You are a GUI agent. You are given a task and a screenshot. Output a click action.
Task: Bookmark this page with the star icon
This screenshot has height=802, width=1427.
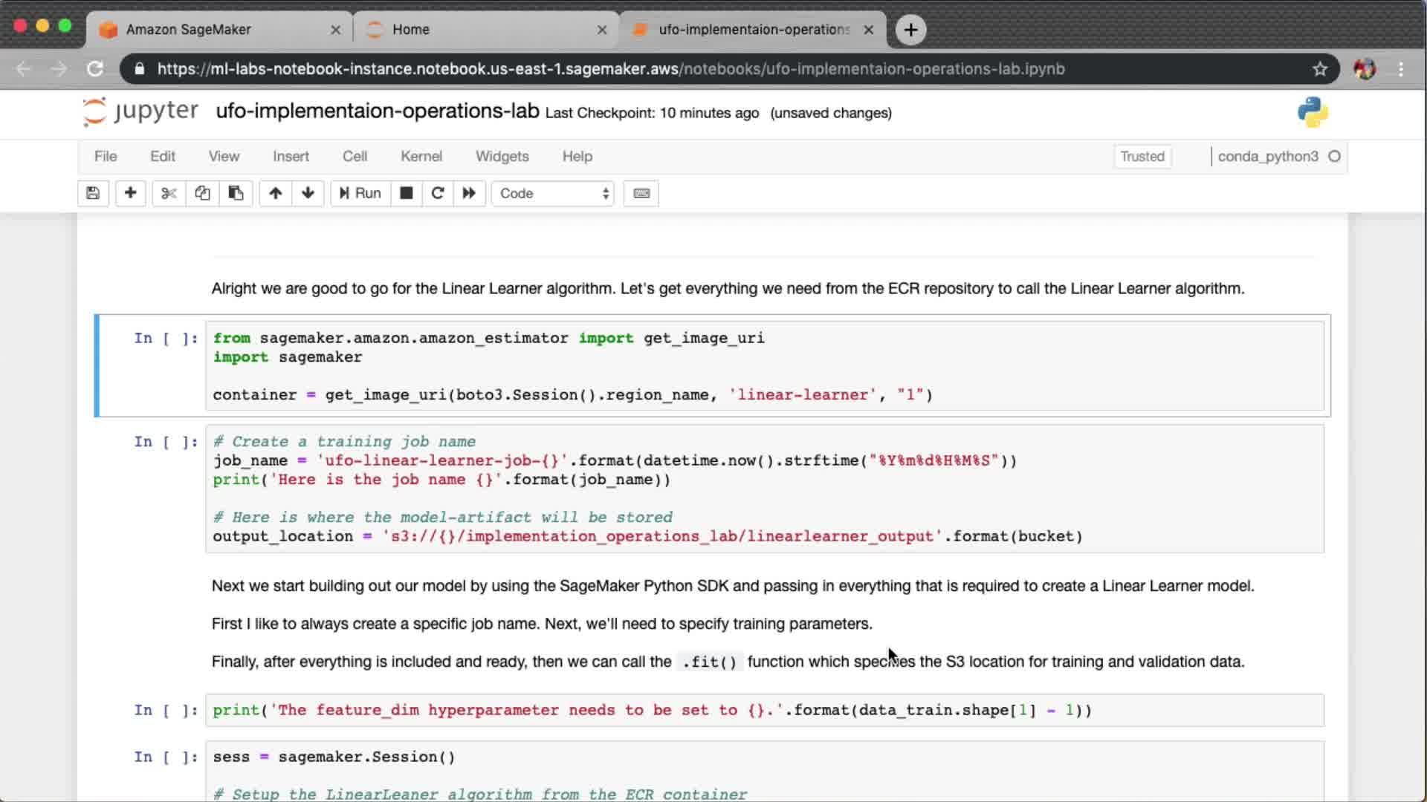1319,69
